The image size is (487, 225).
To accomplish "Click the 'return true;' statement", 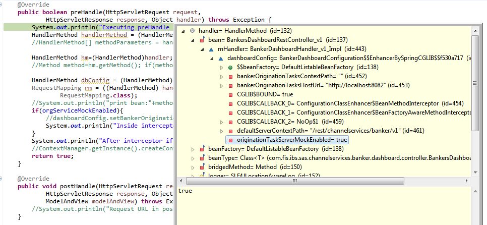I will pyautogui.click(x=53, y=156).
